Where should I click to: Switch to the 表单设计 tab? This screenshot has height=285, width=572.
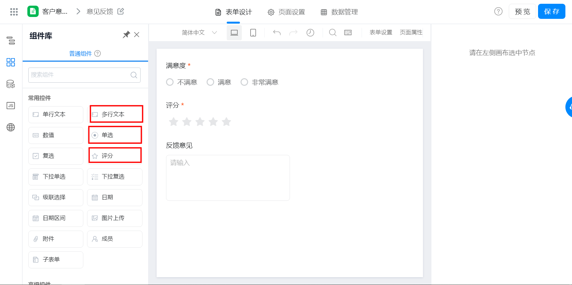(x=233, y=12)
